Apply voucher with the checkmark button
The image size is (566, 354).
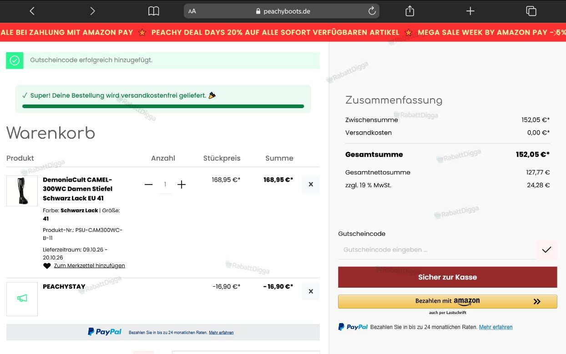[x=546, y=249]
